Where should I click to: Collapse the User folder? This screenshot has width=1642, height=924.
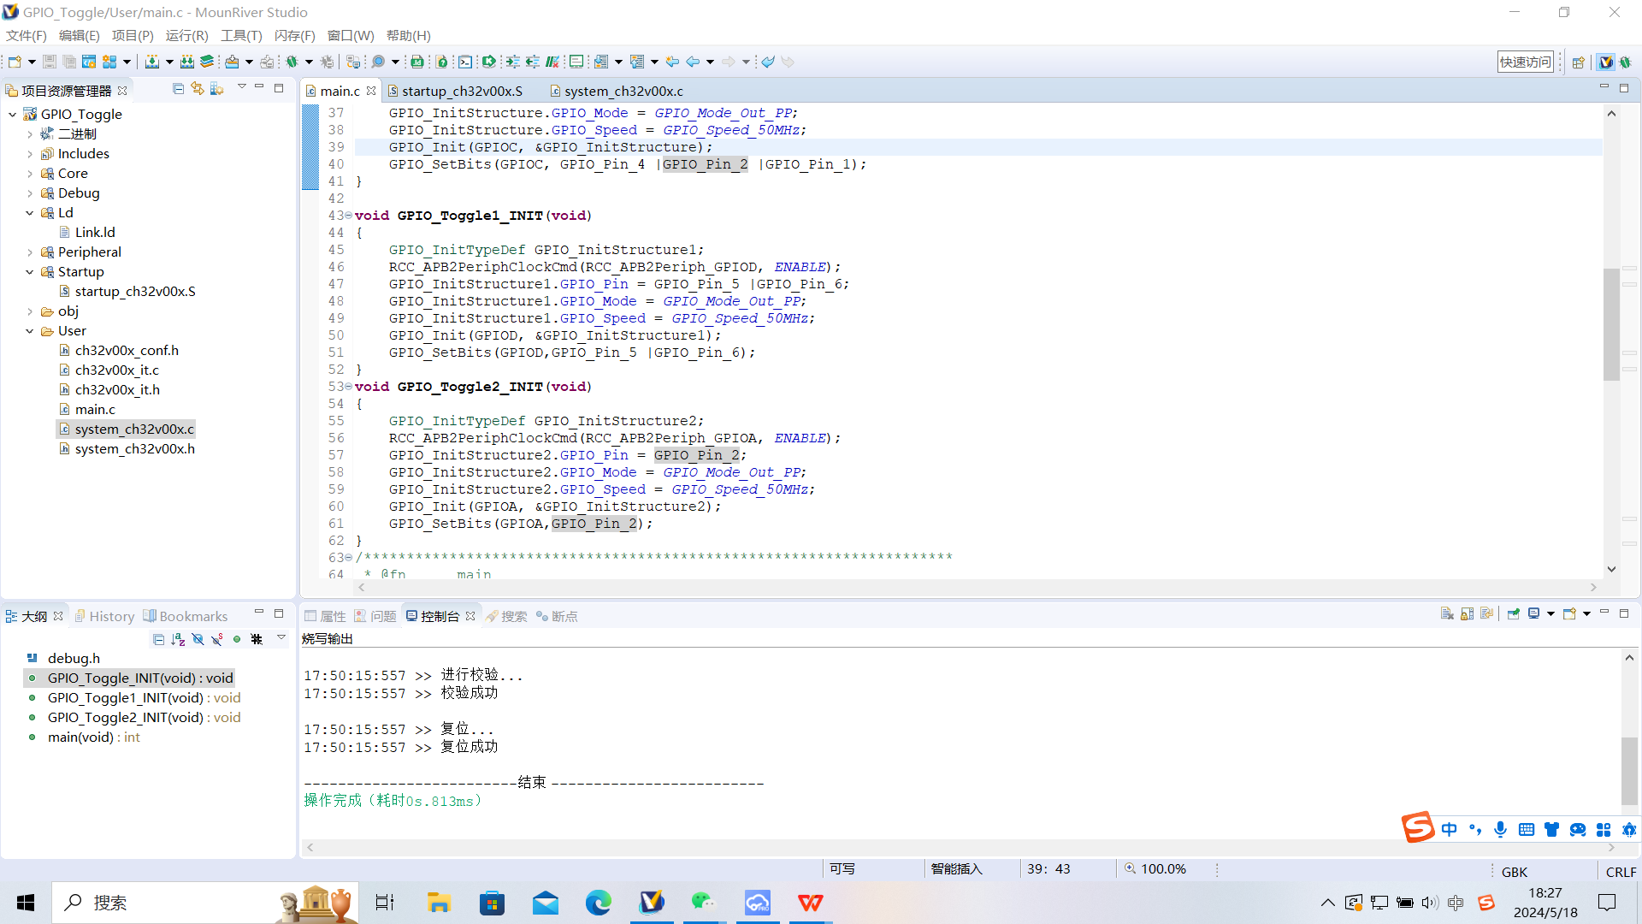tap(30, 331)
